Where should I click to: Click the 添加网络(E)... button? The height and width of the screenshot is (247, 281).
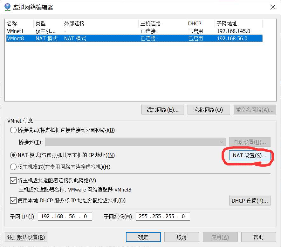(x=162, y=110)
